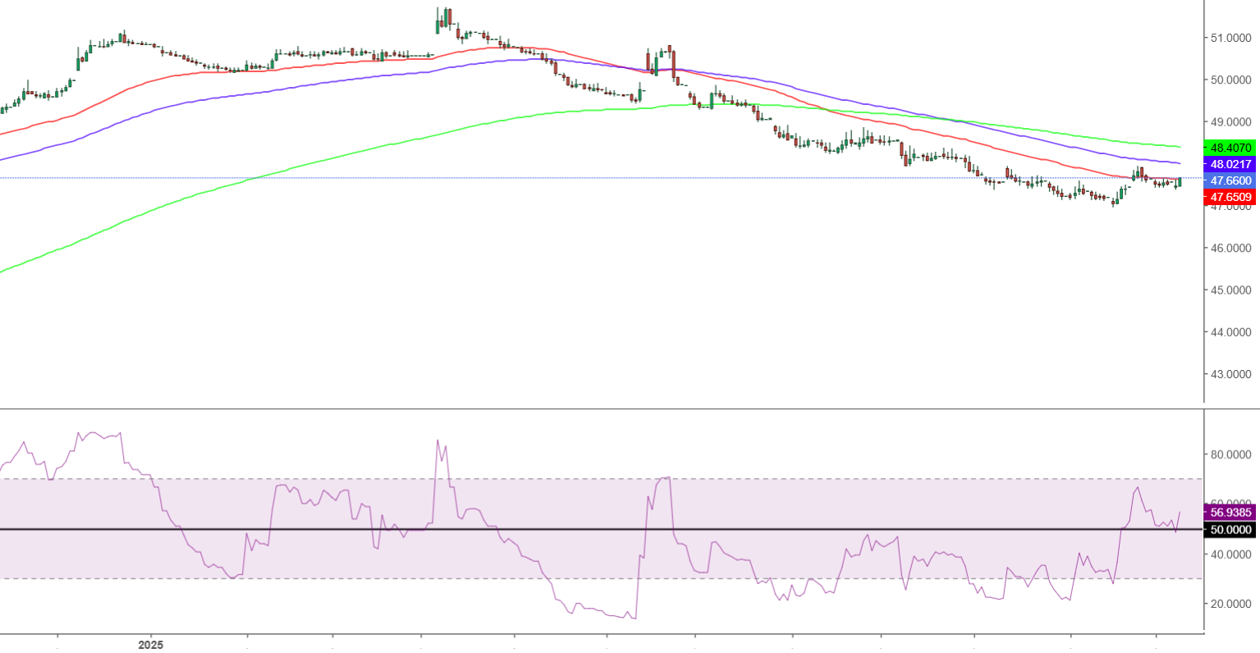Click the 40.0000 tick on RSI axis
This screenshot has width=1260, height=653.
point(1230,555)
